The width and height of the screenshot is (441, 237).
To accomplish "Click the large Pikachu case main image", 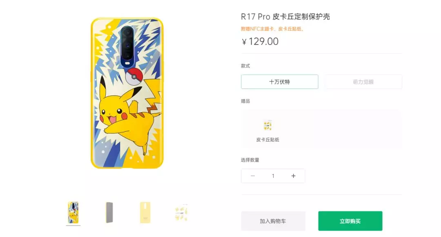I will tap(127, 93).
